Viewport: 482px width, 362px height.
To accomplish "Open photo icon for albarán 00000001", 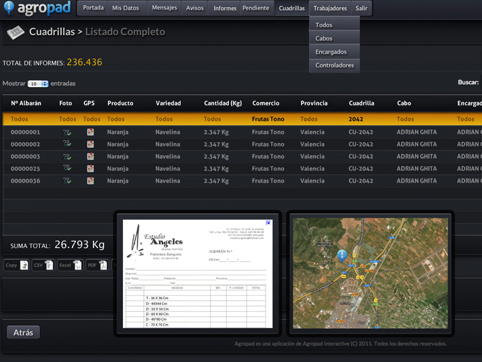I will click(x=67, y=132).
